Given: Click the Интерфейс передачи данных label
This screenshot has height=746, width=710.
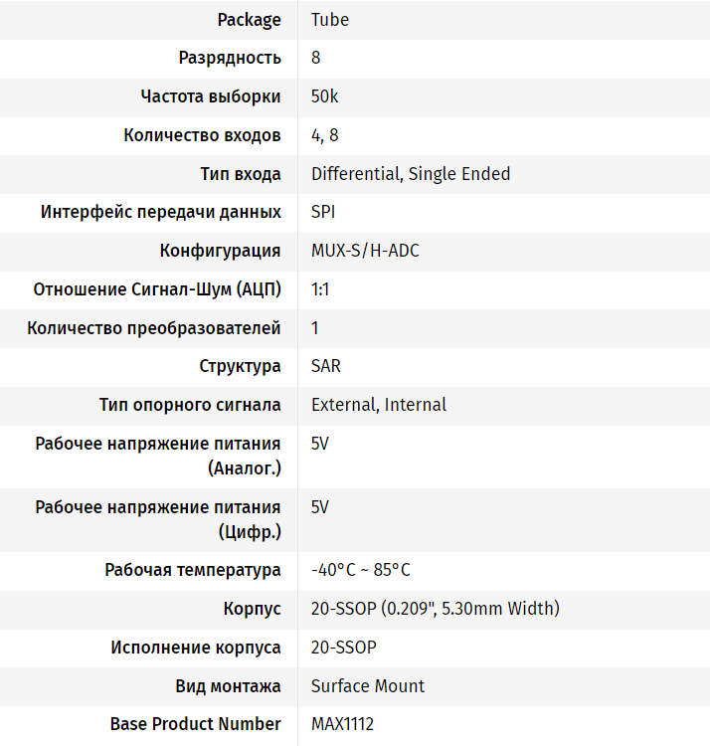Looking at the screenshot, I should (161, 212).
